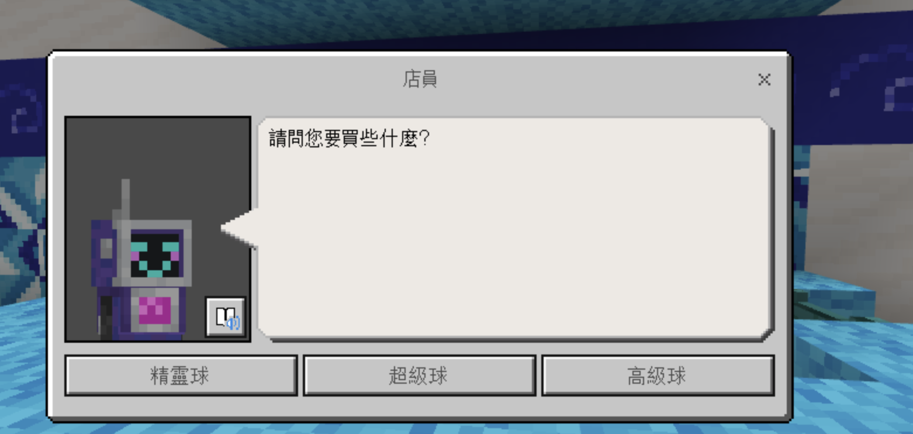Click the purple side of the robot's head
This screenshot has width=913, height=434.
tap(103, 252)
